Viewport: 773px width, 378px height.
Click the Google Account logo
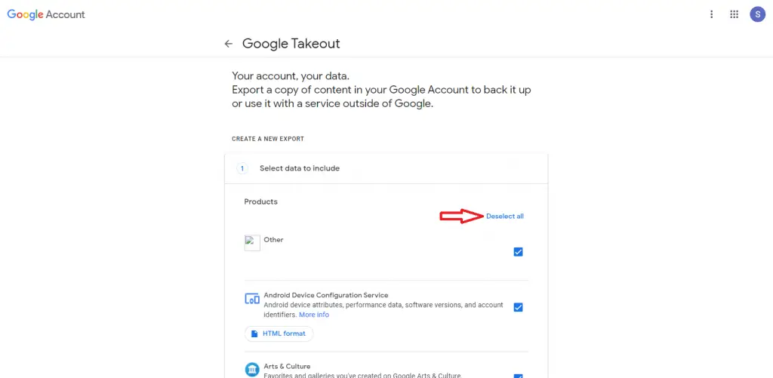click(46, 14)
